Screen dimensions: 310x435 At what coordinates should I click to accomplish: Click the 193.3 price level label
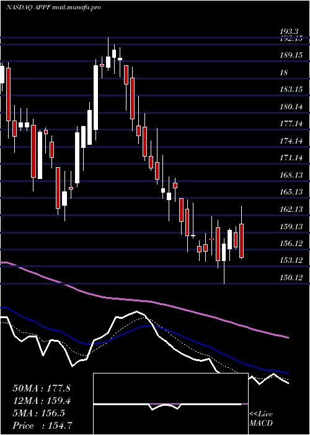[x=290, y=31]
